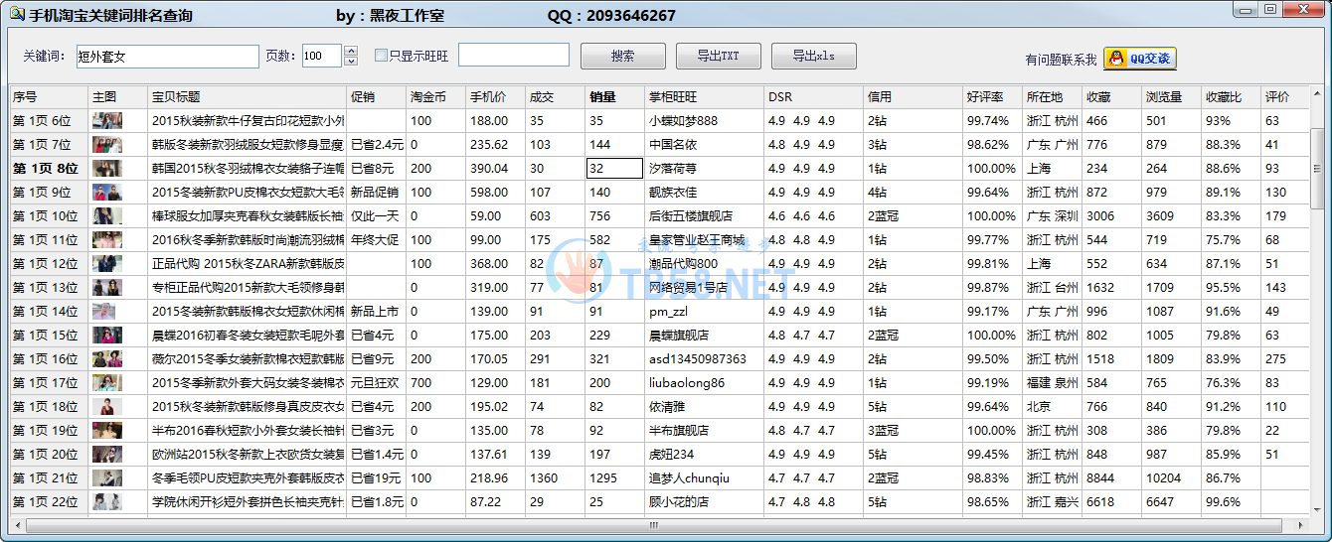Screen dimensions: 1332x542
Task: Open product thumbnail in row 第1页 12位
Action: [x=107, y=264]
